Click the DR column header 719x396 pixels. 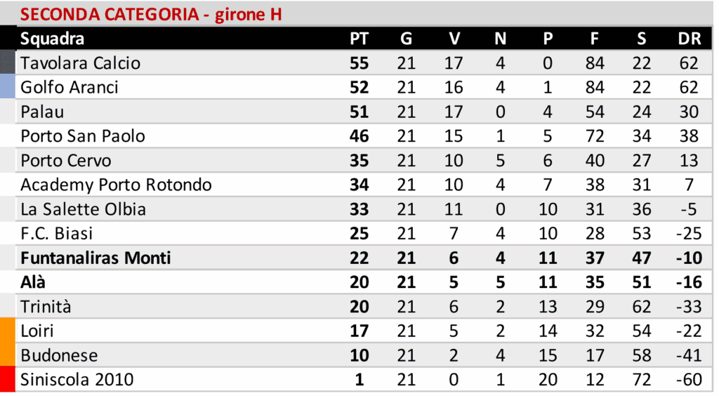click(690, 39)
